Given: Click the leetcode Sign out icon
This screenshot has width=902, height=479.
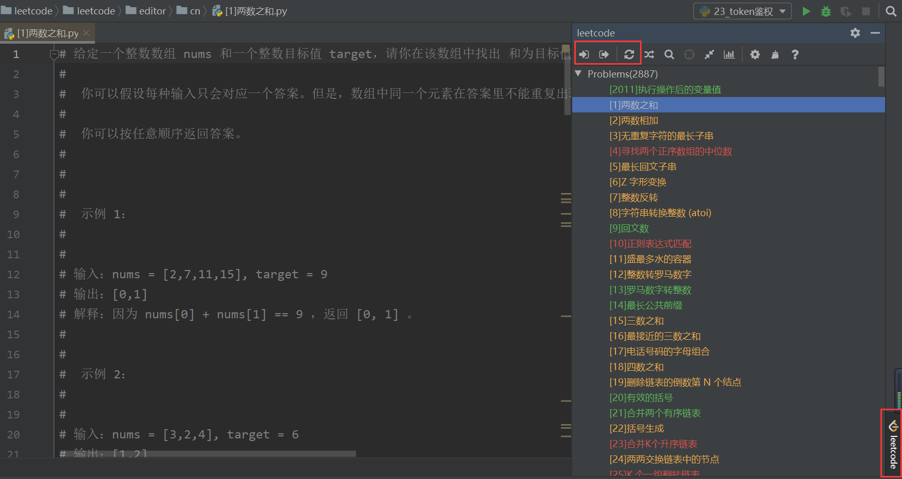Looking at the screenshot, I should (x=604, y=54).
